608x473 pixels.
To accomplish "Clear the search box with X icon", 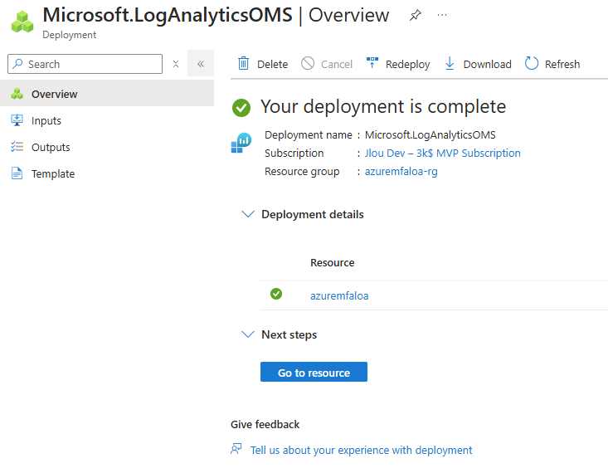I will click(176, 64).
